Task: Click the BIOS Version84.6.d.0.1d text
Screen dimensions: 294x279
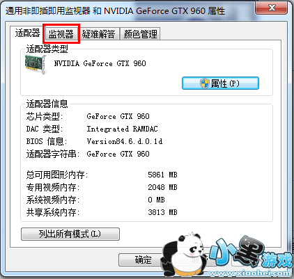Action: (125, 141)
